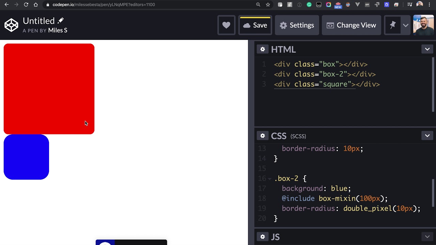
Task: Pin this pen
Action: (392, 25)
